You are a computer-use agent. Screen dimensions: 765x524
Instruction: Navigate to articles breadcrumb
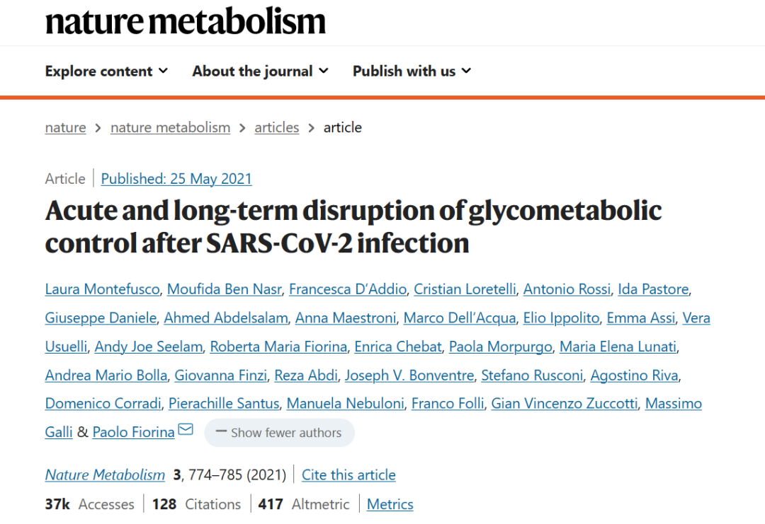[x=277, y=127]
